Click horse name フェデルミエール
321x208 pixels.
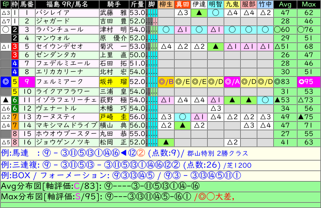pyautogui.click(x=67, y=63)
